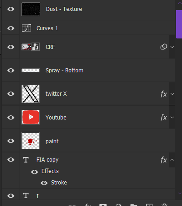
Task: Select the paint layer by name
Action: [x=52, y=141]
